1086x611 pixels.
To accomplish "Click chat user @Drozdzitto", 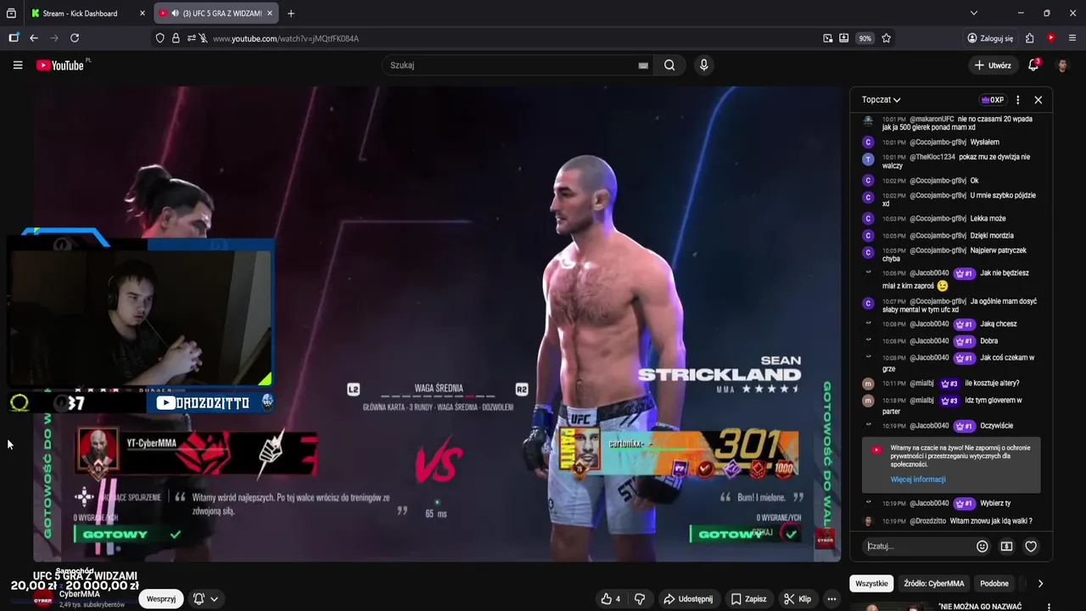I will 927,521.
